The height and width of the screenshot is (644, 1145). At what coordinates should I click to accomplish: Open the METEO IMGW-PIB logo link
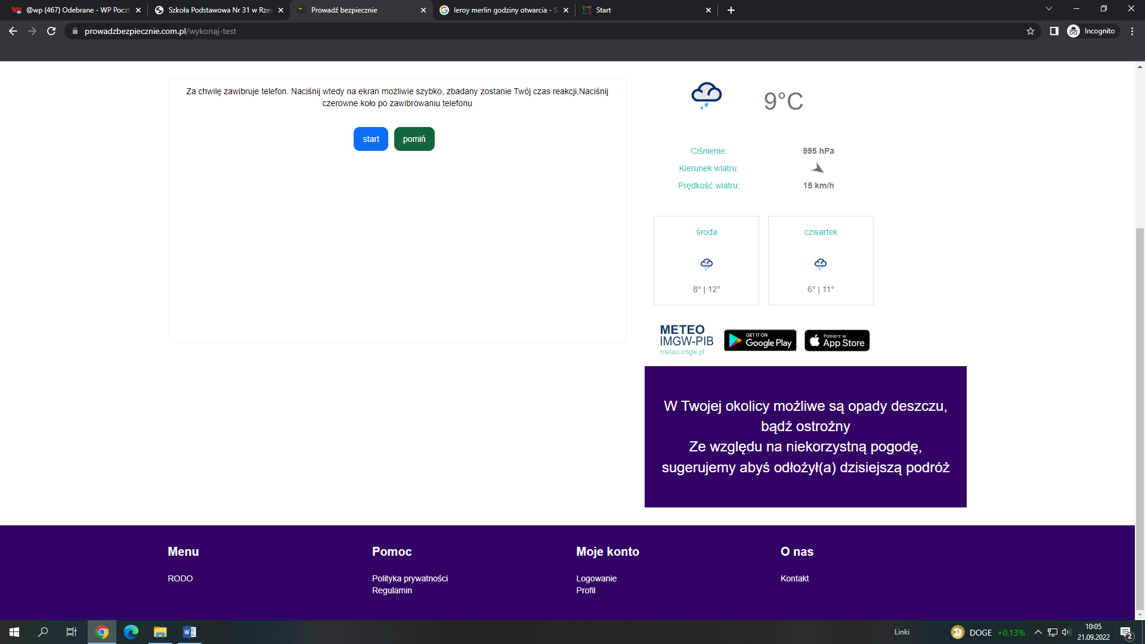[686, 340]
